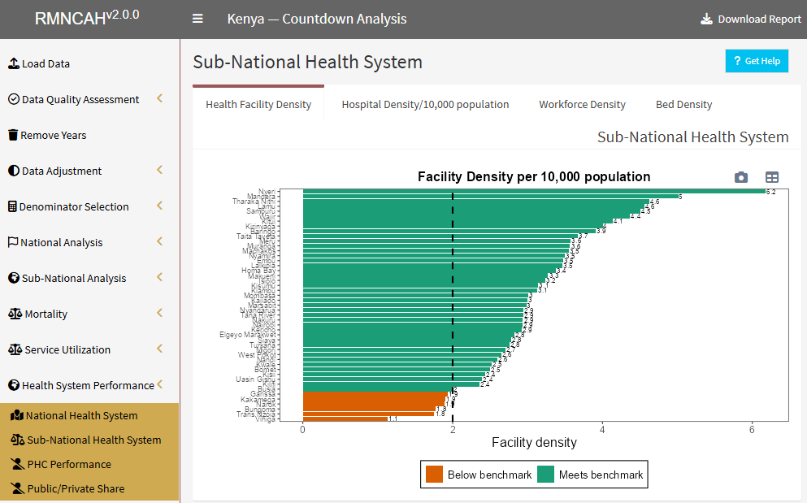This screenshot has width=807, height=503.
Task: Collapse the Health System Performance chevron
Action: (x=159, y=384)
